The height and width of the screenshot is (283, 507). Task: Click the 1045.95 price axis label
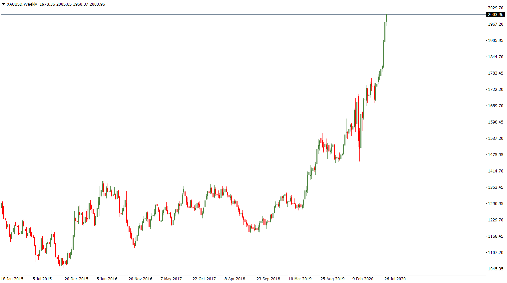coord(495,269)
